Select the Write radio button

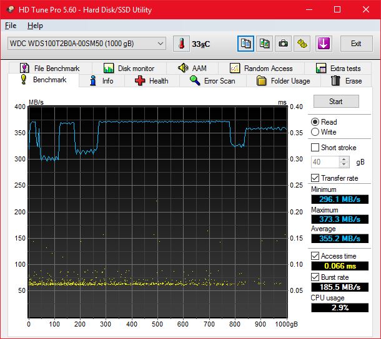[x=315, y=132]
